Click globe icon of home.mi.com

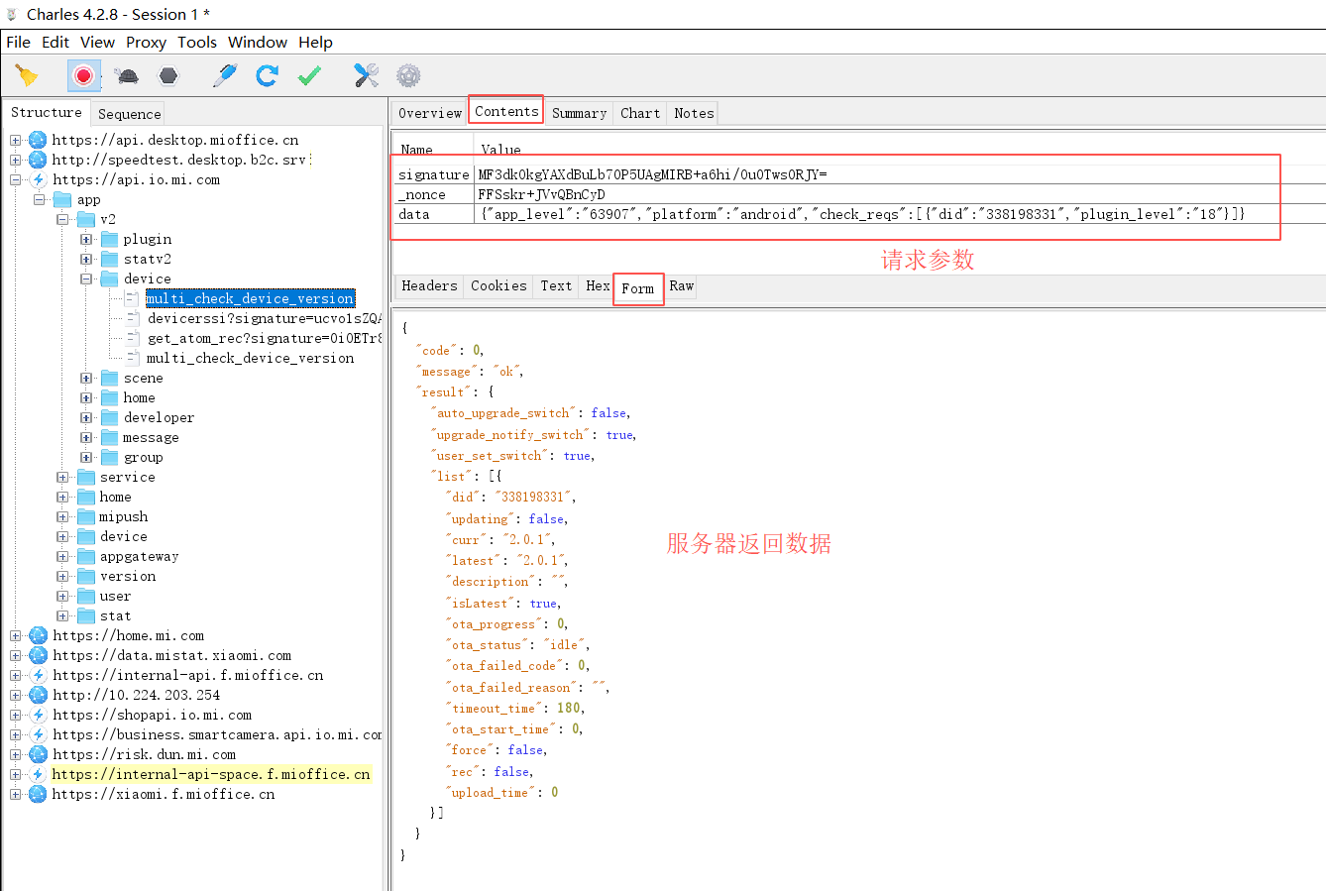tap(38, 635)
